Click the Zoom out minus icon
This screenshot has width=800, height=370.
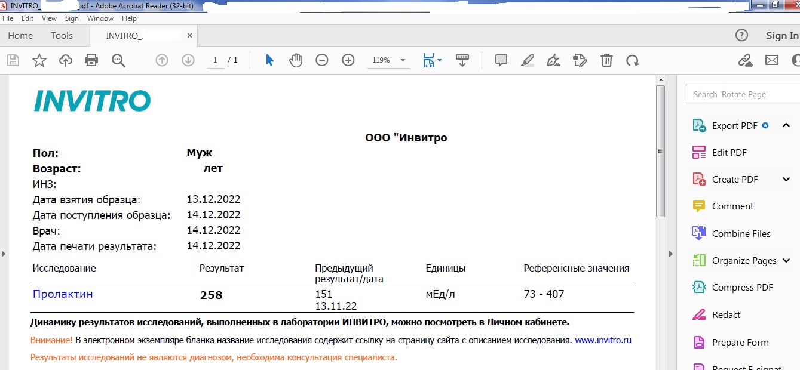pos(322,60)
